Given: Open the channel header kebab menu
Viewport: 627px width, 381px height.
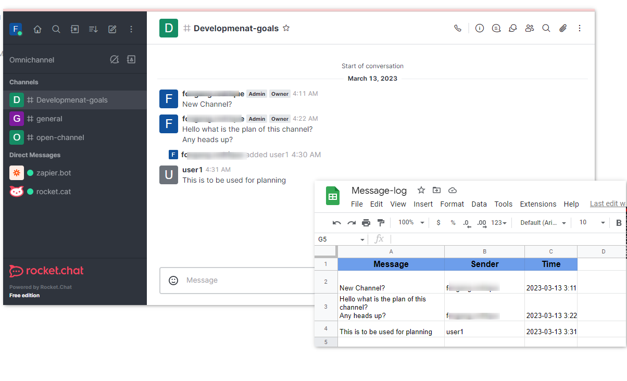Looking at the screenshot, I should tap(580, 28).
